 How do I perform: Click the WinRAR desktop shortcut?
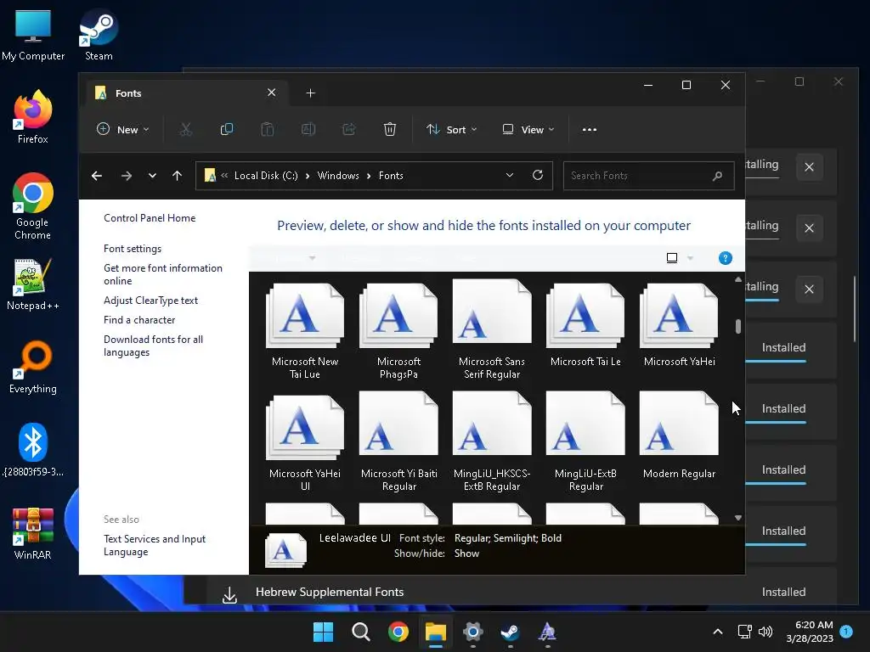coord(33,533)
